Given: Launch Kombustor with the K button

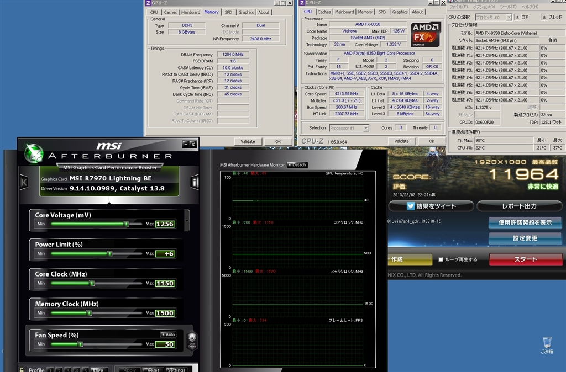Looking at the screenshot, I should click(24, 182).
